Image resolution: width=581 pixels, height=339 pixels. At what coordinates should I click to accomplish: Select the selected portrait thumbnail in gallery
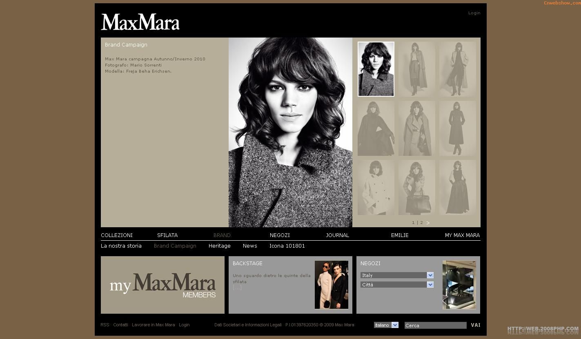coord(376,69)
